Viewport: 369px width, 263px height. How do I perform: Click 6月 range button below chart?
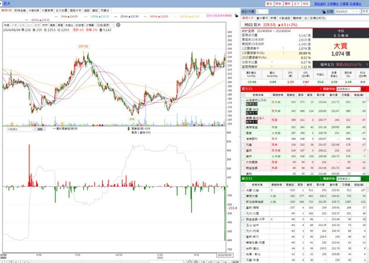pyautogui.click(x=210, y=262)
